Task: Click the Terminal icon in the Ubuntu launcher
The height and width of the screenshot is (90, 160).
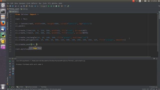Action: tap(3, 11)
